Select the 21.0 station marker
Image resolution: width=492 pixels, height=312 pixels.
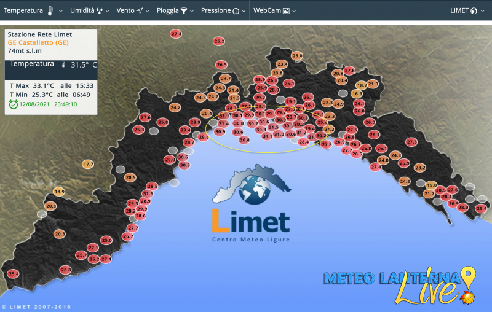[373, 84]
